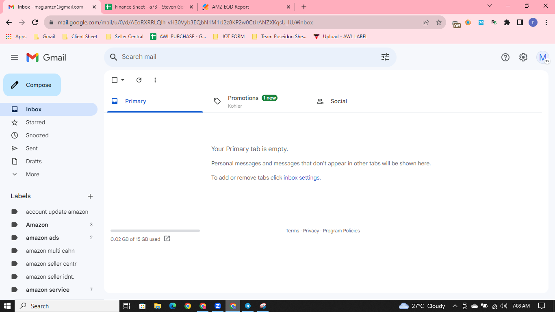Open the amazon multi cahn label
The image size is (555, 312).
tap(49, 251)
